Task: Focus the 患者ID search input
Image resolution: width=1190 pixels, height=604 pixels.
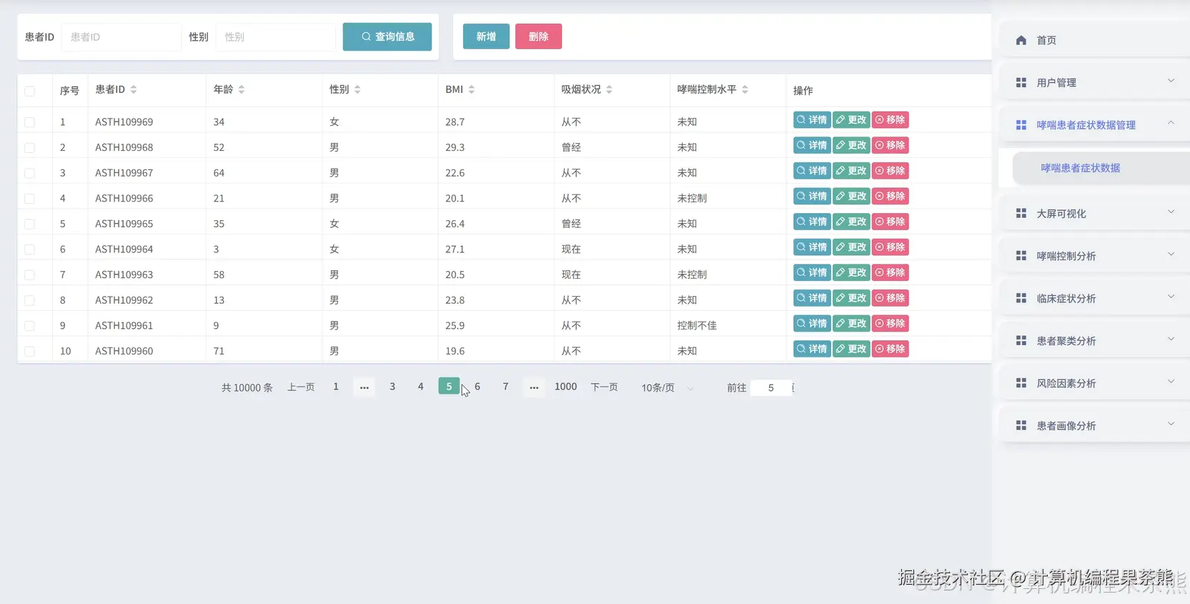Action: [x=121, y=37]
